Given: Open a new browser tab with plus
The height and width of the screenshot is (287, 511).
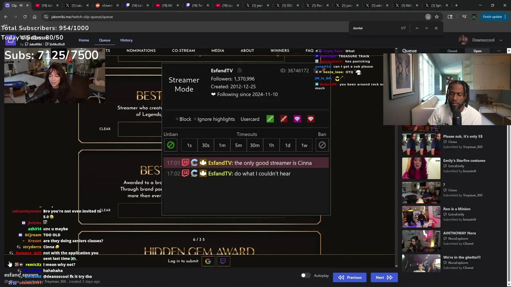Looking at the screenshot, I should coord(456,6).
